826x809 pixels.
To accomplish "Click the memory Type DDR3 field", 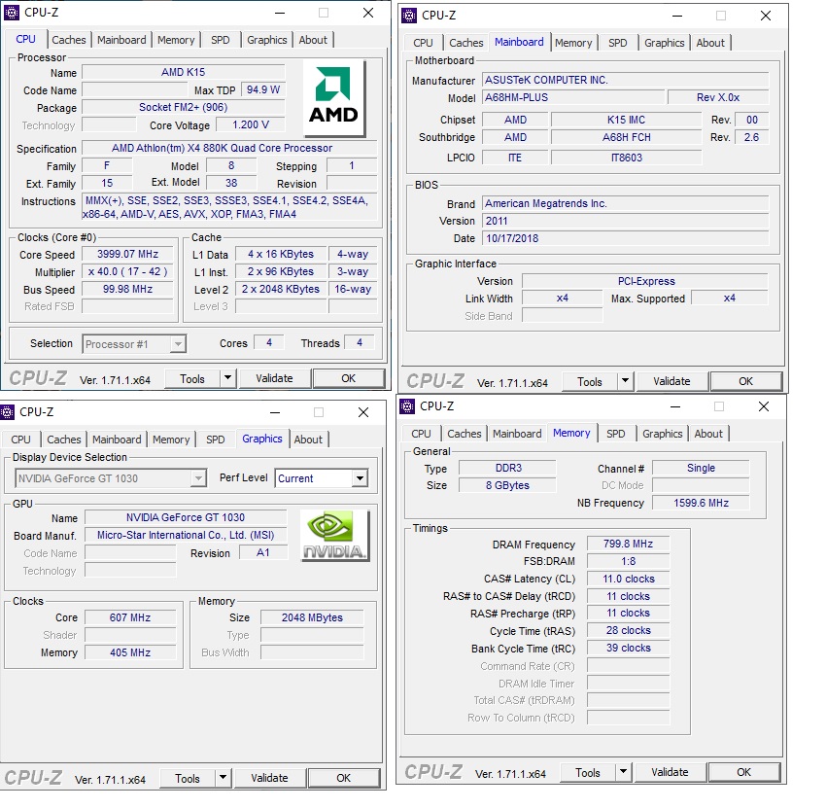I will (x=508, y=468).
